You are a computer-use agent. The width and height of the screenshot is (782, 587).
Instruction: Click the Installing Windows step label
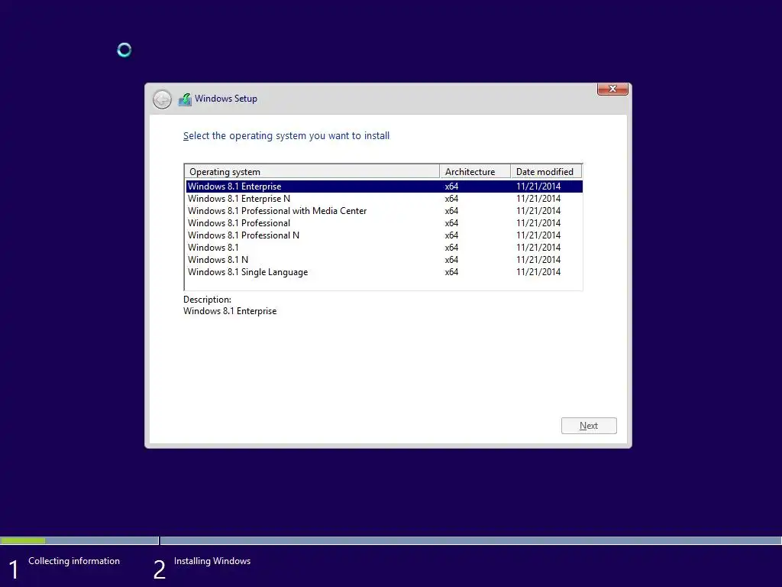click(212, 561)
